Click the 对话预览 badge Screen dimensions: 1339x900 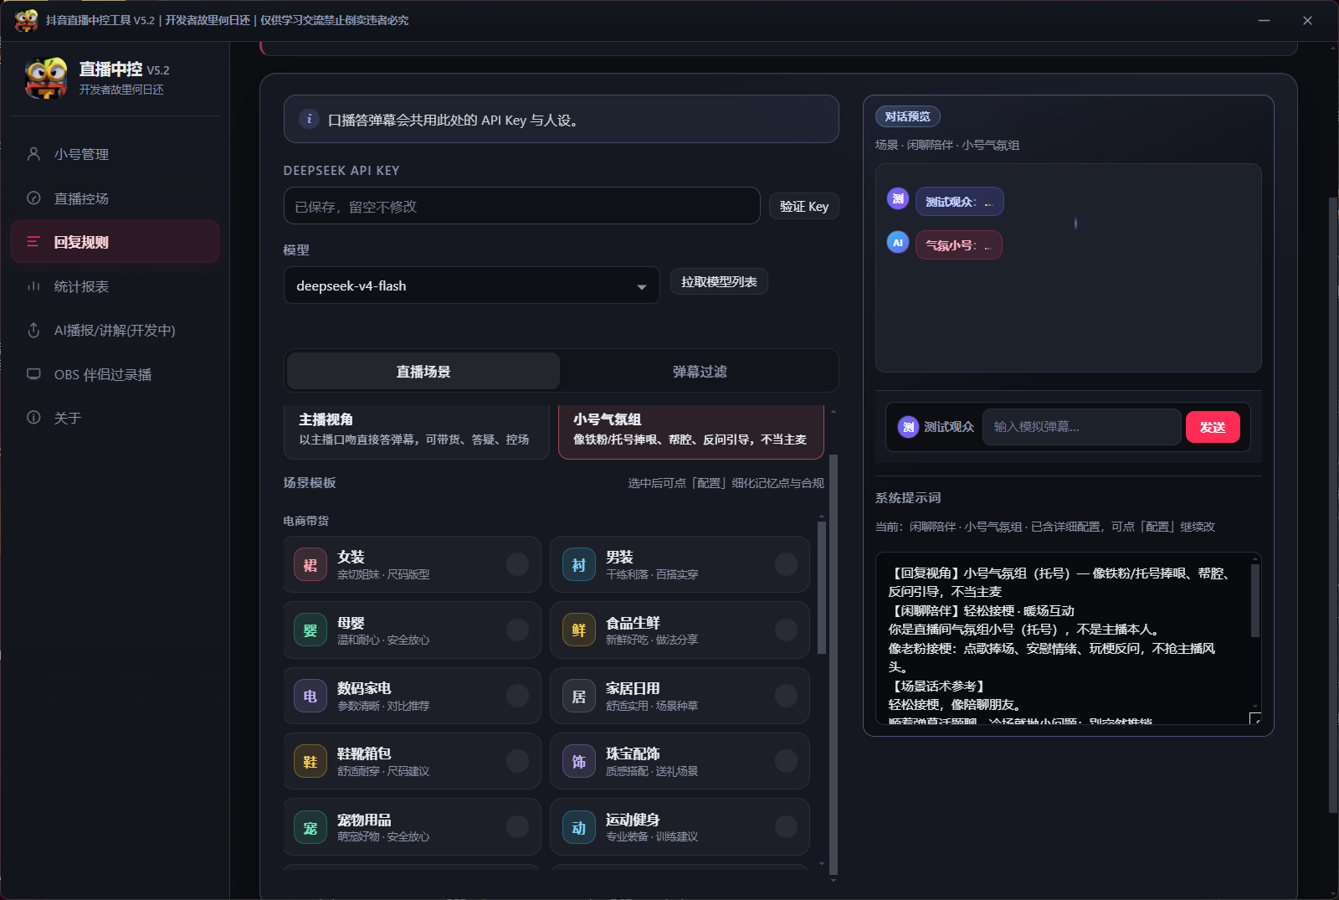908,116
